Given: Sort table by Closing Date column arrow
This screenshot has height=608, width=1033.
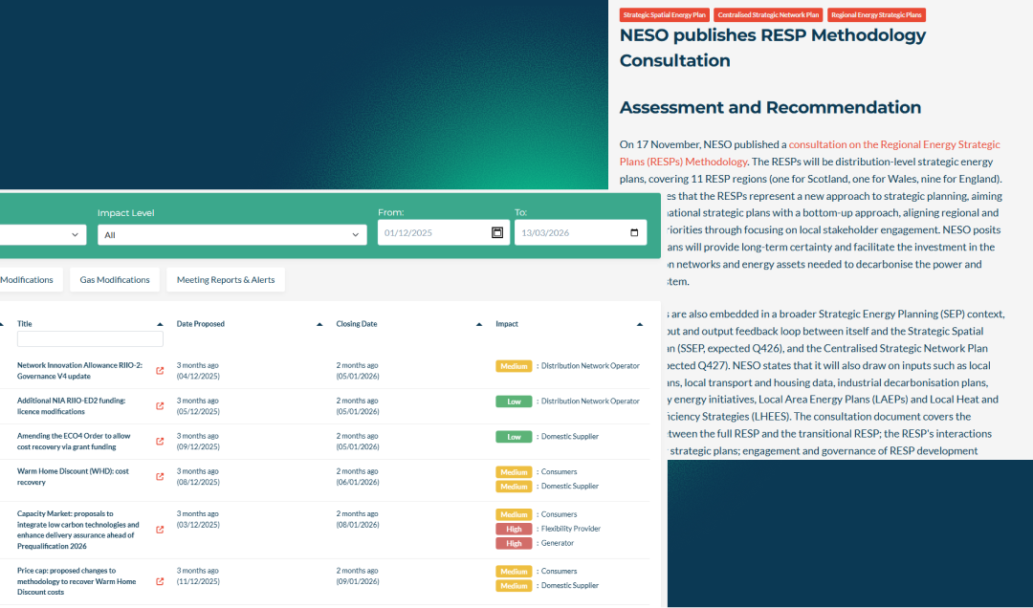Looking at the screenshot, I should (479, 324).
